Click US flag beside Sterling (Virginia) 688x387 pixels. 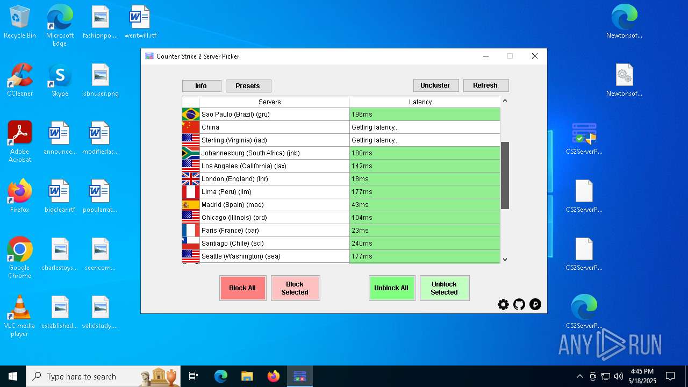191,140
